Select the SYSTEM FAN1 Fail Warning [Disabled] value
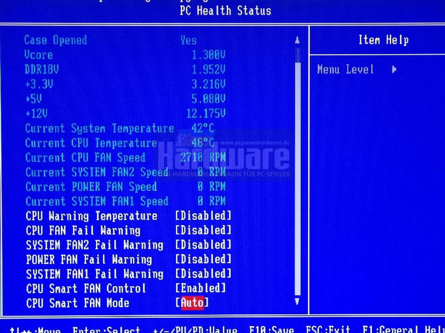 [203, 274]
